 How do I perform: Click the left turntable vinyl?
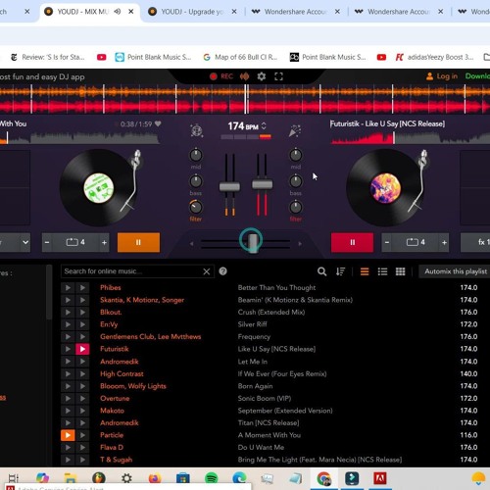coord(98,188)
